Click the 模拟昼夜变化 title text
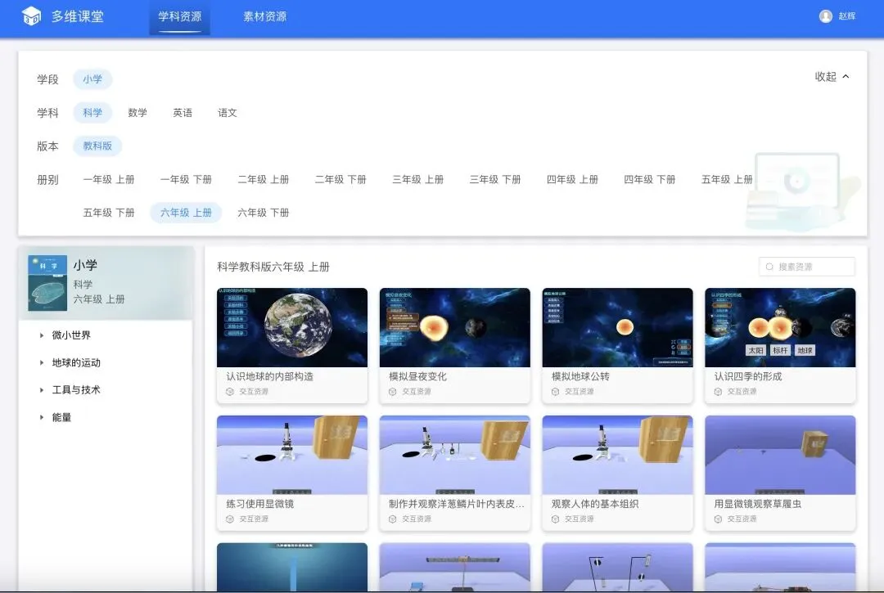 tap(417, 376)
